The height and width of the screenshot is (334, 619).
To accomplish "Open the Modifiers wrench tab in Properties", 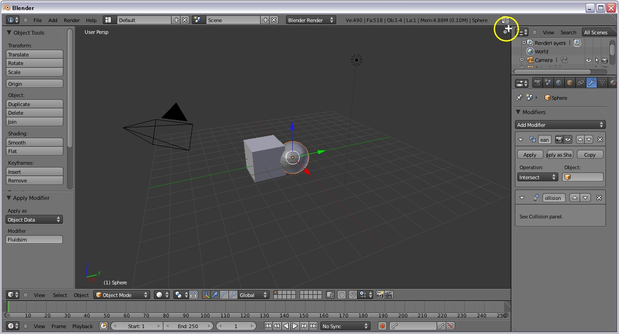I will [592, 83].
